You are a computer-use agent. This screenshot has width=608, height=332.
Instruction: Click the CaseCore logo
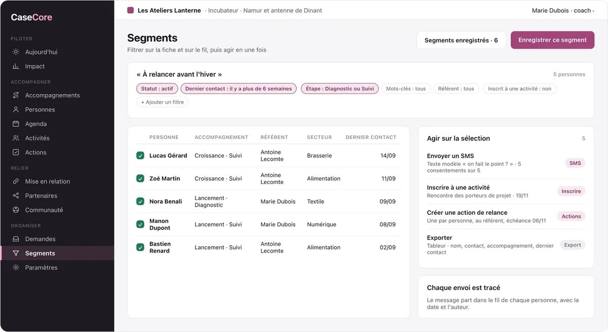(x=31, y=18)
